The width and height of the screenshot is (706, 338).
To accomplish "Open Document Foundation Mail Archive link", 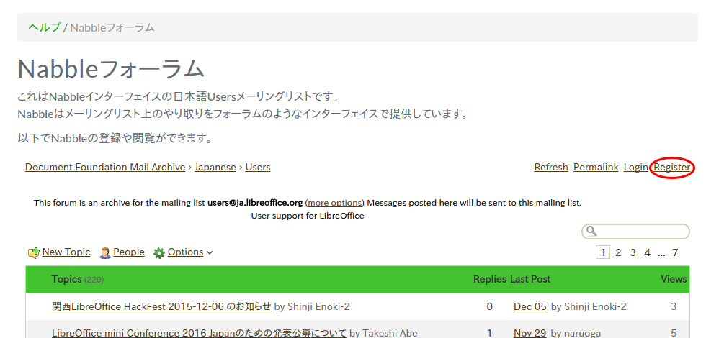I will point(105,167).
